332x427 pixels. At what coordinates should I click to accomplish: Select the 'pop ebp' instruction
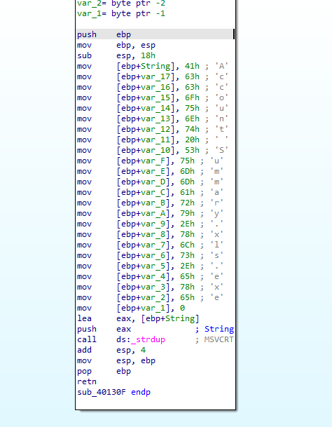pyautogui.click(x=104, y=372)
